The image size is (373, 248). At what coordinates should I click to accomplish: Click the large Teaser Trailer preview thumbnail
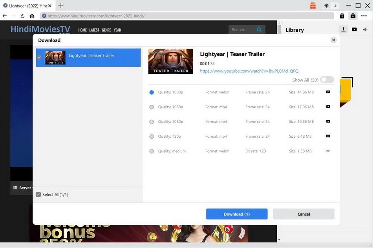pyautogui.click(x=170, y=61)
